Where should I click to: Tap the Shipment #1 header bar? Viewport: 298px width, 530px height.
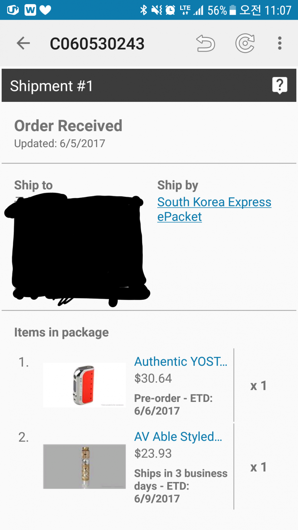[136, 85]
